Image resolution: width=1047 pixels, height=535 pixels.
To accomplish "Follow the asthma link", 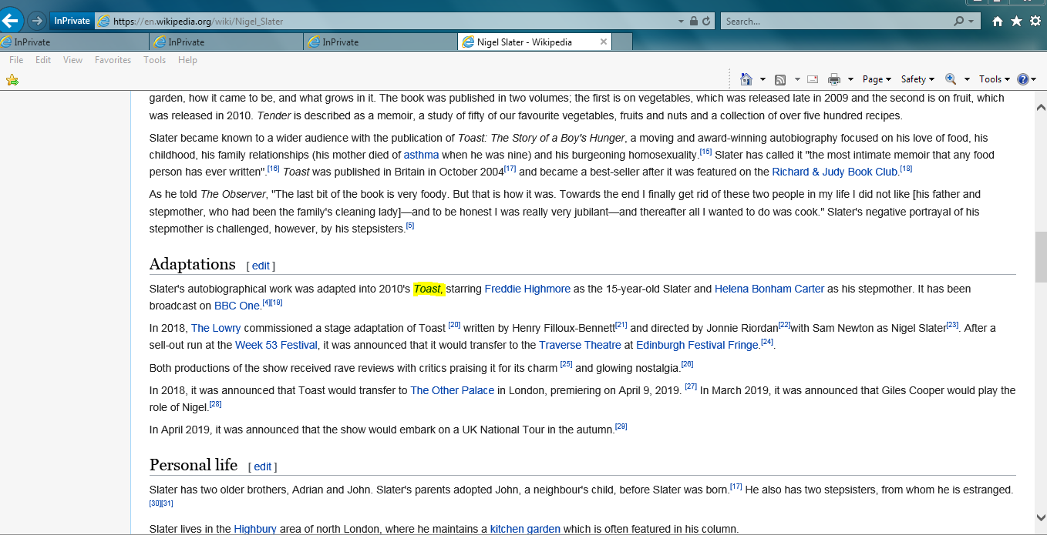I will [421, 155].
